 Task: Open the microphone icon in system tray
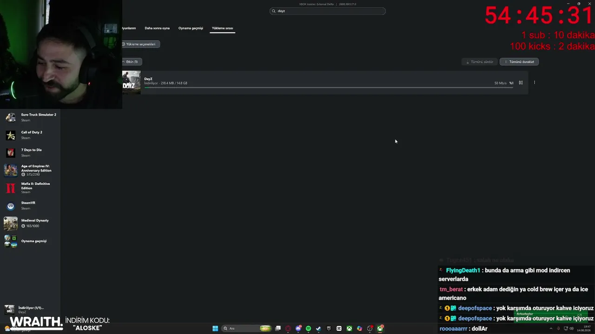558,328
